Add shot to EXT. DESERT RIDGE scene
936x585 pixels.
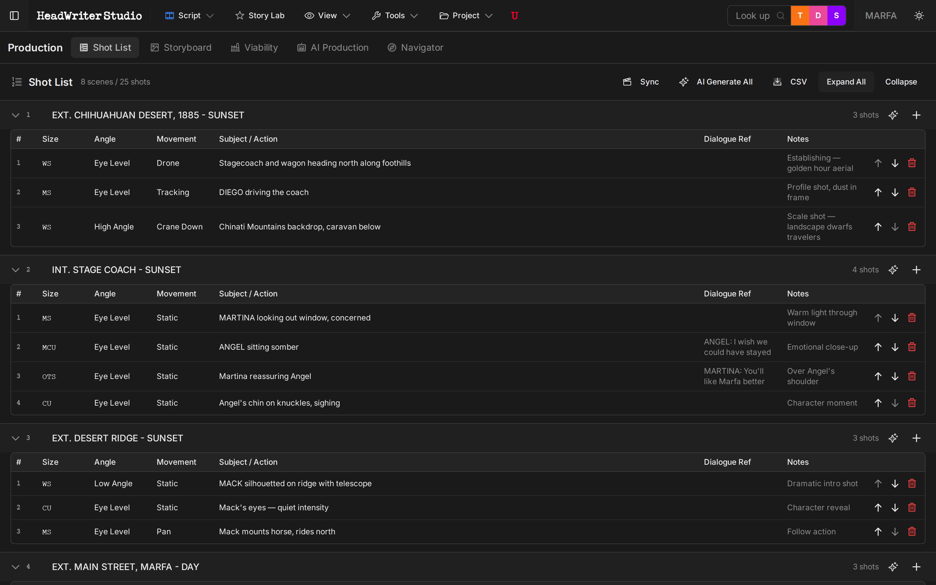(916, 438)
